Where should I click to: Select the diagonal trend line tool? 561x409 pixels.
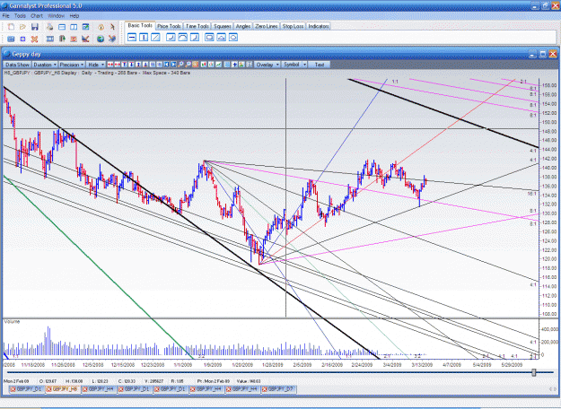pyautogui.click(x=155, y=37)
